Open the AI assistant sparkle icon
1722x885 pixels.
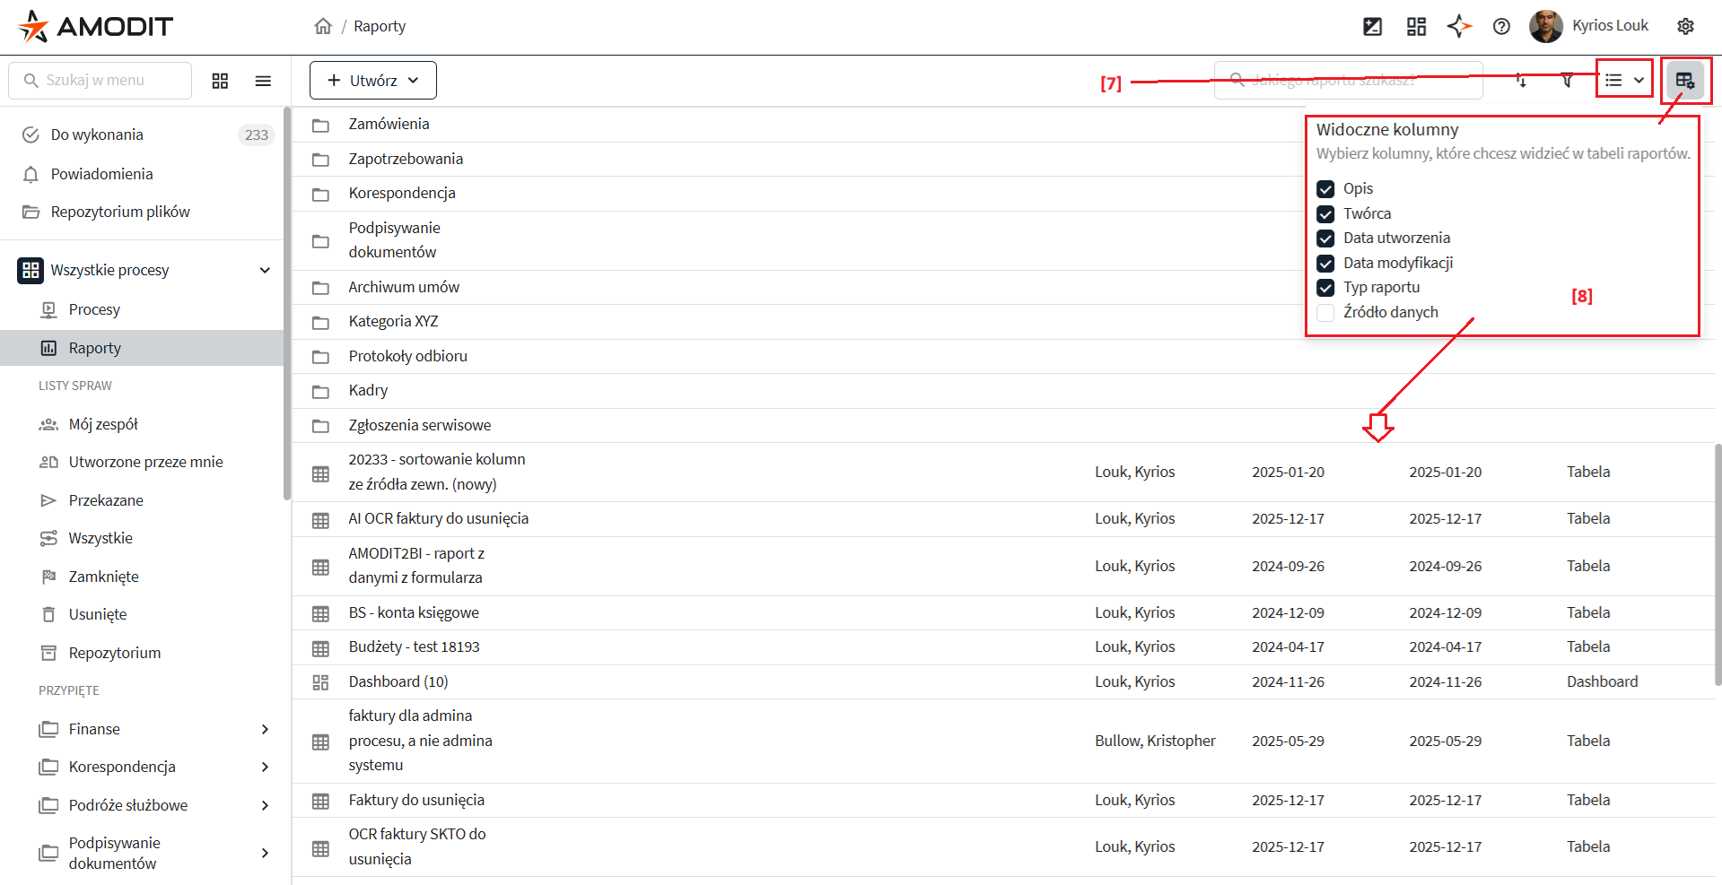[1459, 26]
